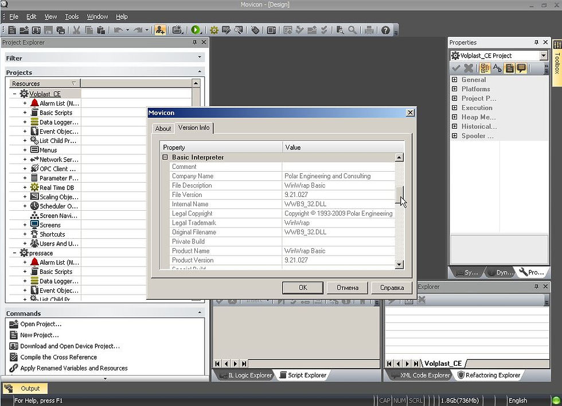Click the Paste clipboard toolbar icon
This screenshot has width=562, height=406.
click(101, 30)
